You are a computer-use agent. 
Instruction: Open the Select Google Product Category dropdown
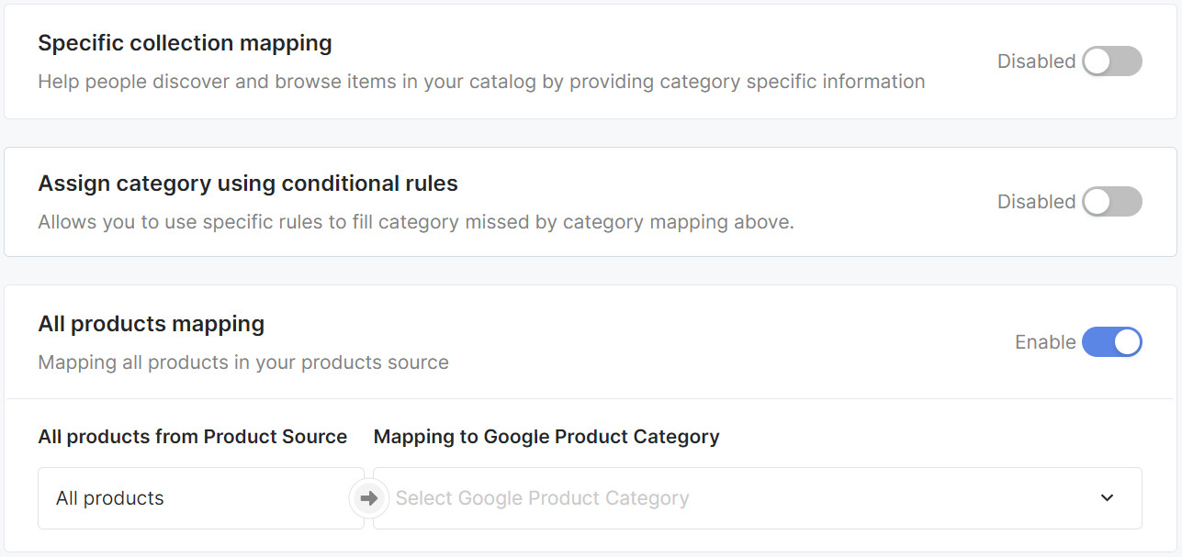click(757, 498)
